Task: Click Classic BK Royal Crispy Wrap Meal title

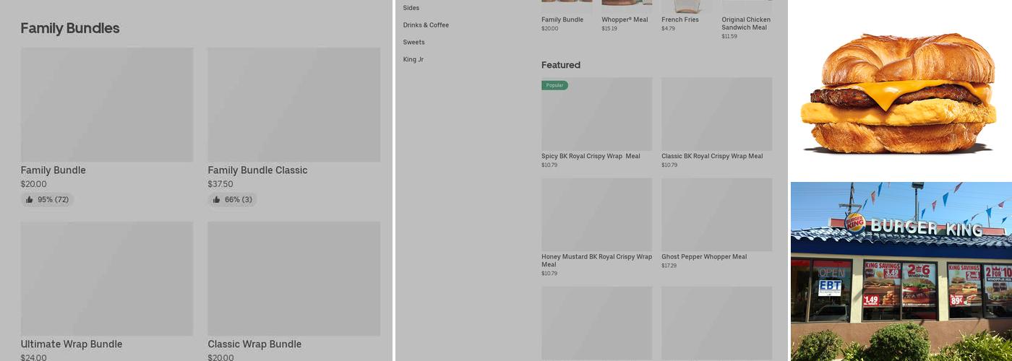Action: (x=712, y=156)
